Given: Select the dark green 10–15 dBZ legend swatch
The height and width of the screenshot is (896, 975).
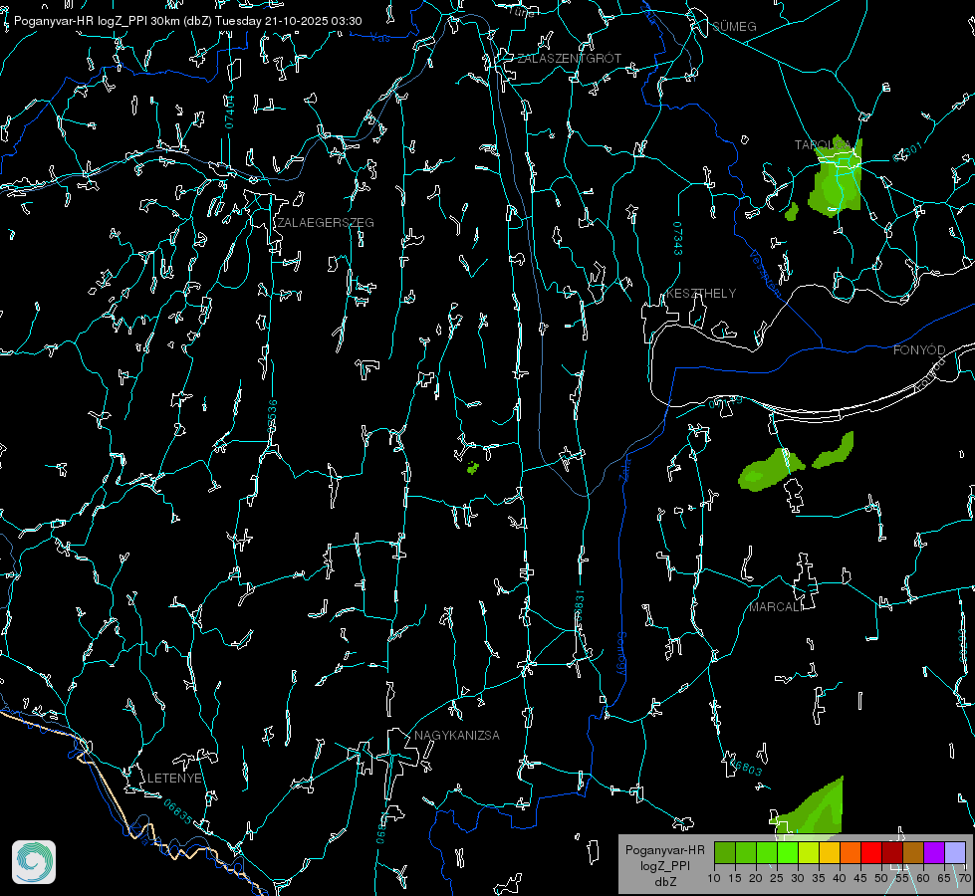Looking at the screenshot, I should coord(725,852).
